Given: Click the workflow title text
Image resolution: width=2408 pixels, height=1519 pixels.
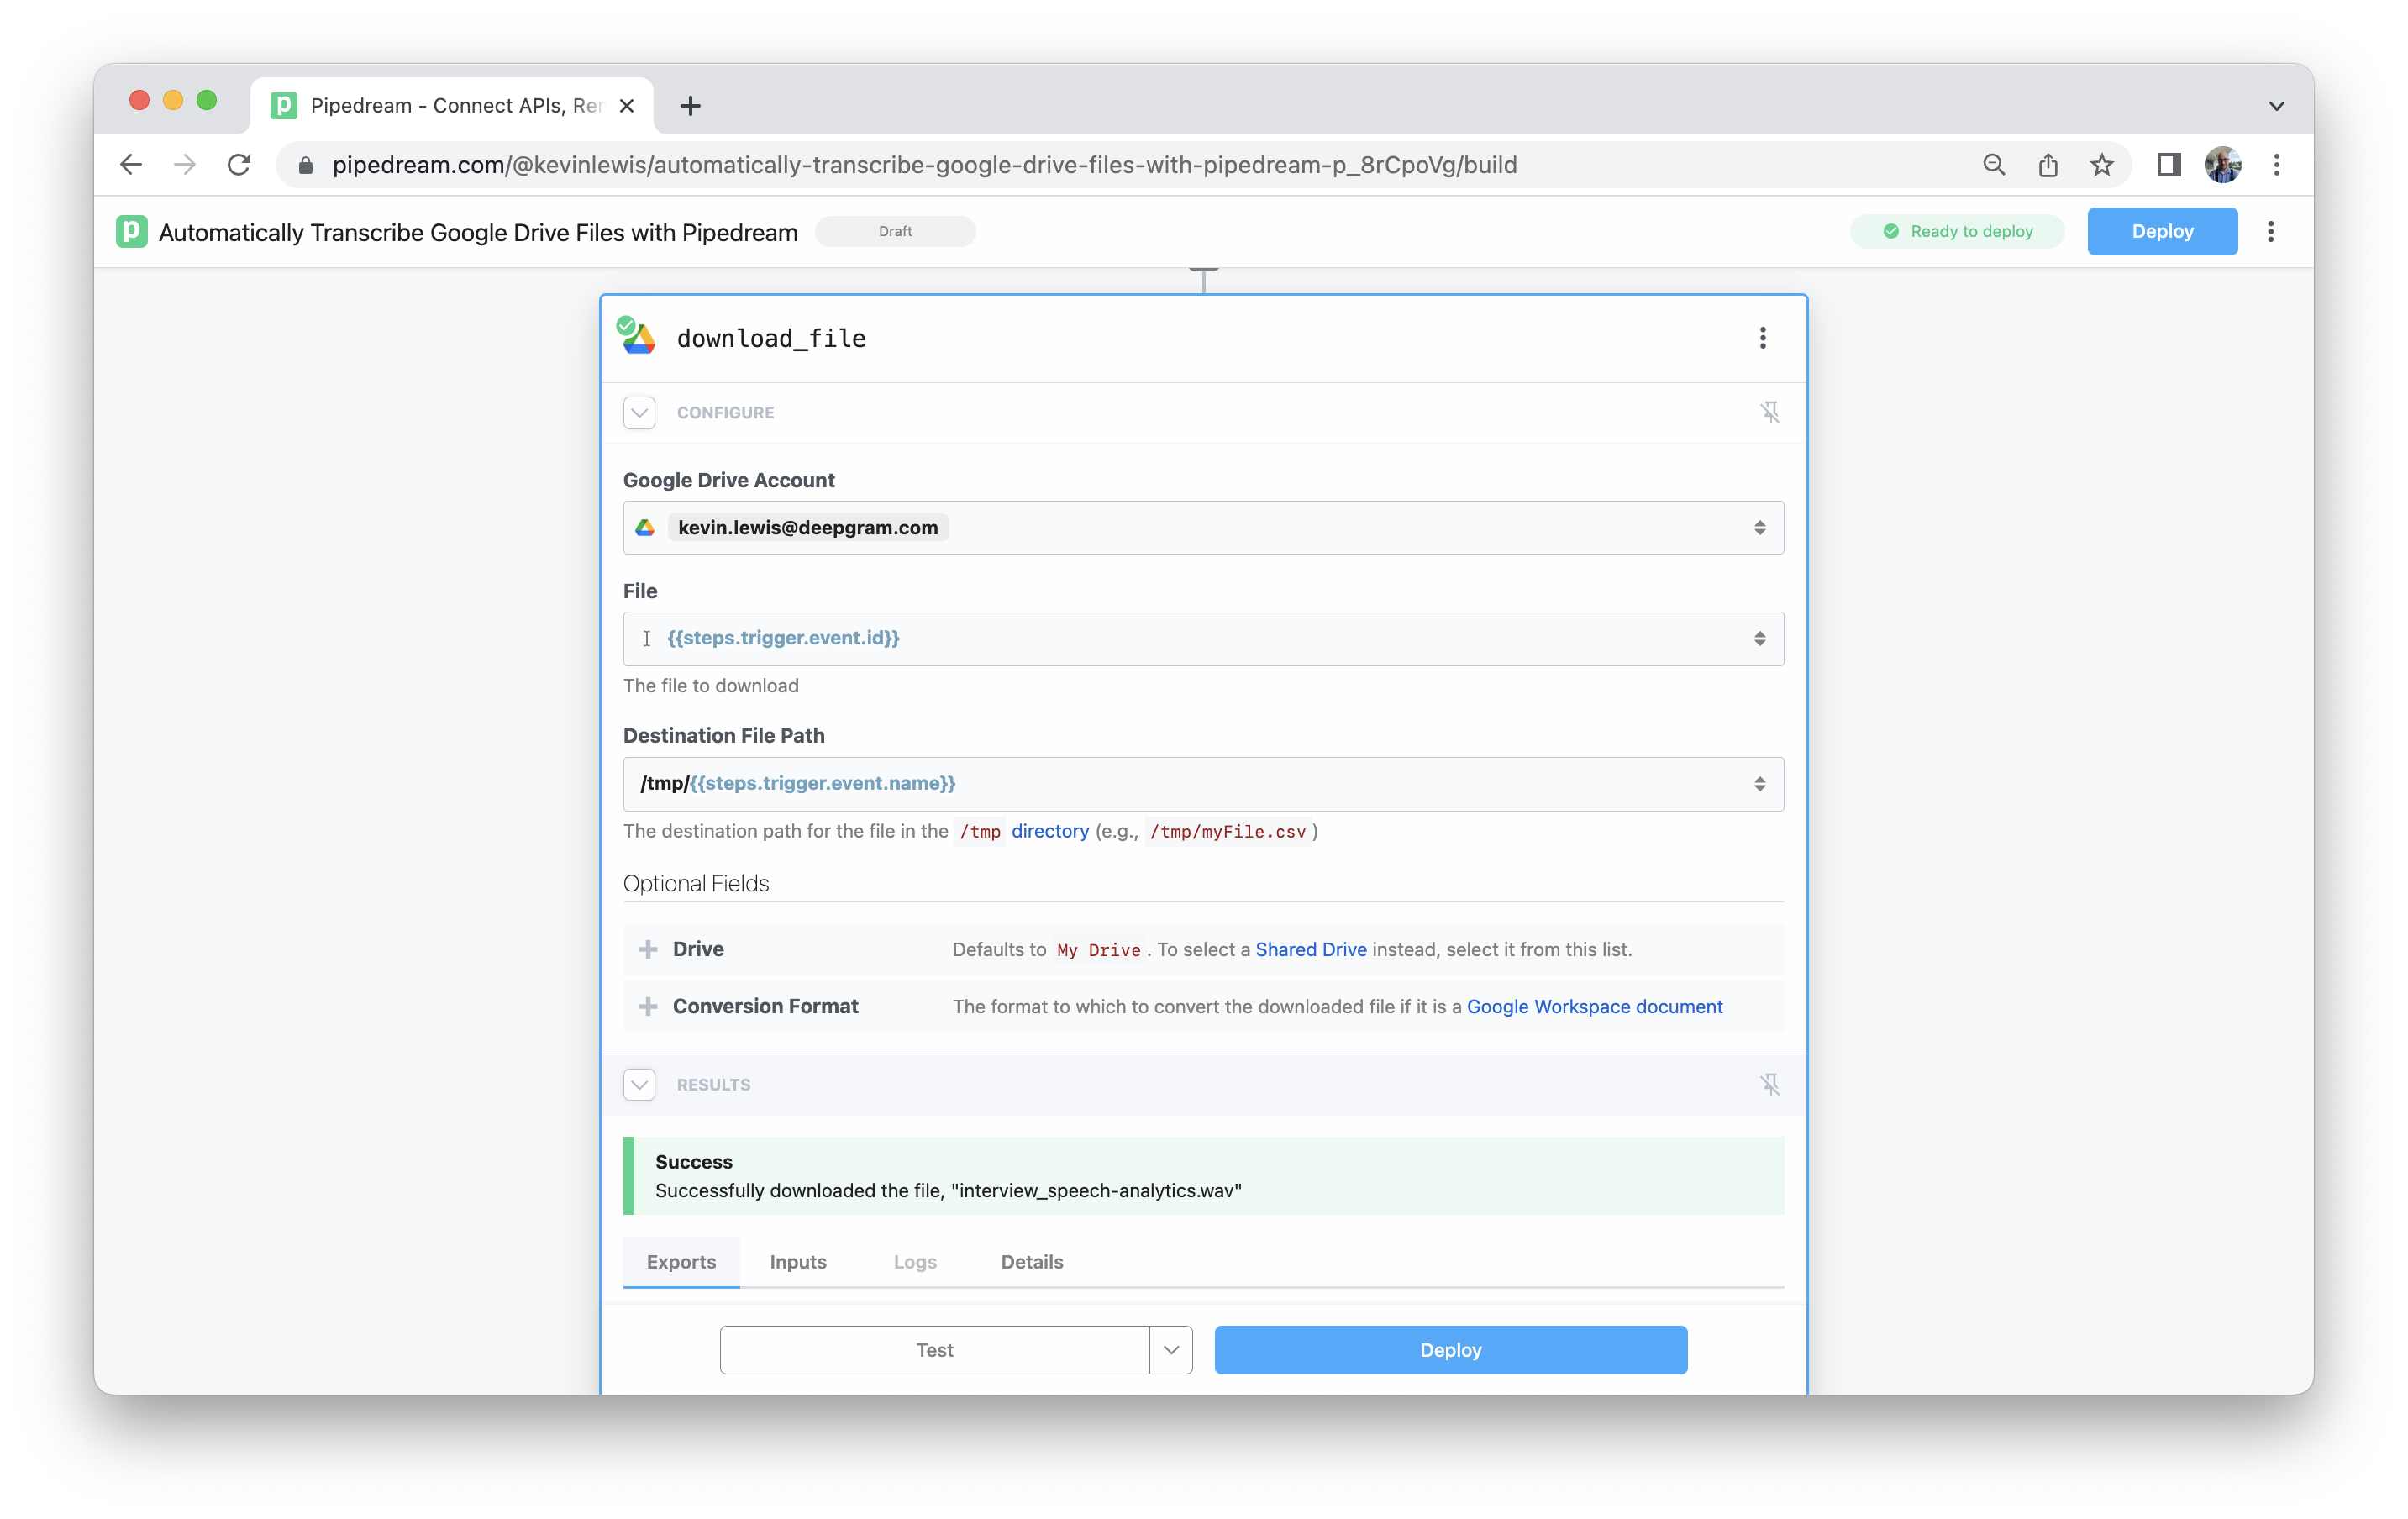Looking at the screenshot, I should 478,232.
